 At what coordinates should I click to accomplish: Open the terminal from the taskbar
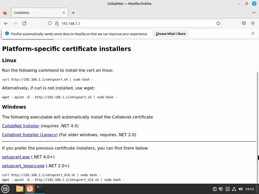pyautogui.click(x=40, y=189)
